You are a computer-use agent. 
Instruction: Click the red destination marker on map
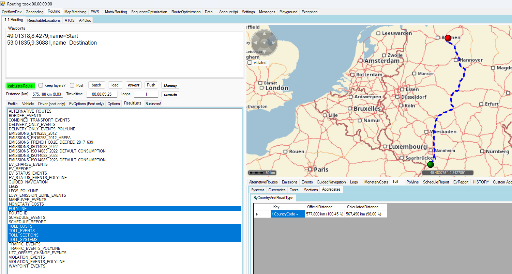(448, 38)
